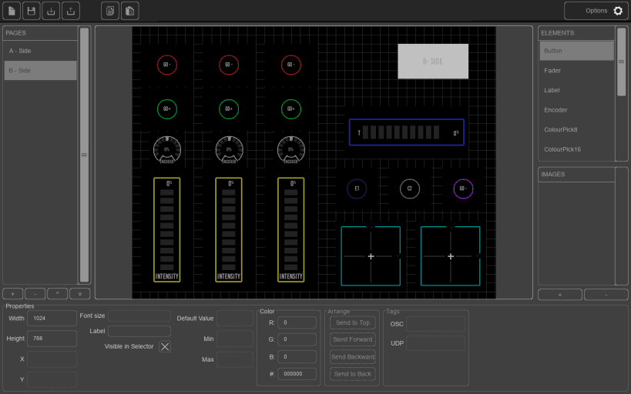Image resolution: width=631 pixels, height=394 pixels.
Task: Click the Copy icon in toolbar
Action: [111, 11]
